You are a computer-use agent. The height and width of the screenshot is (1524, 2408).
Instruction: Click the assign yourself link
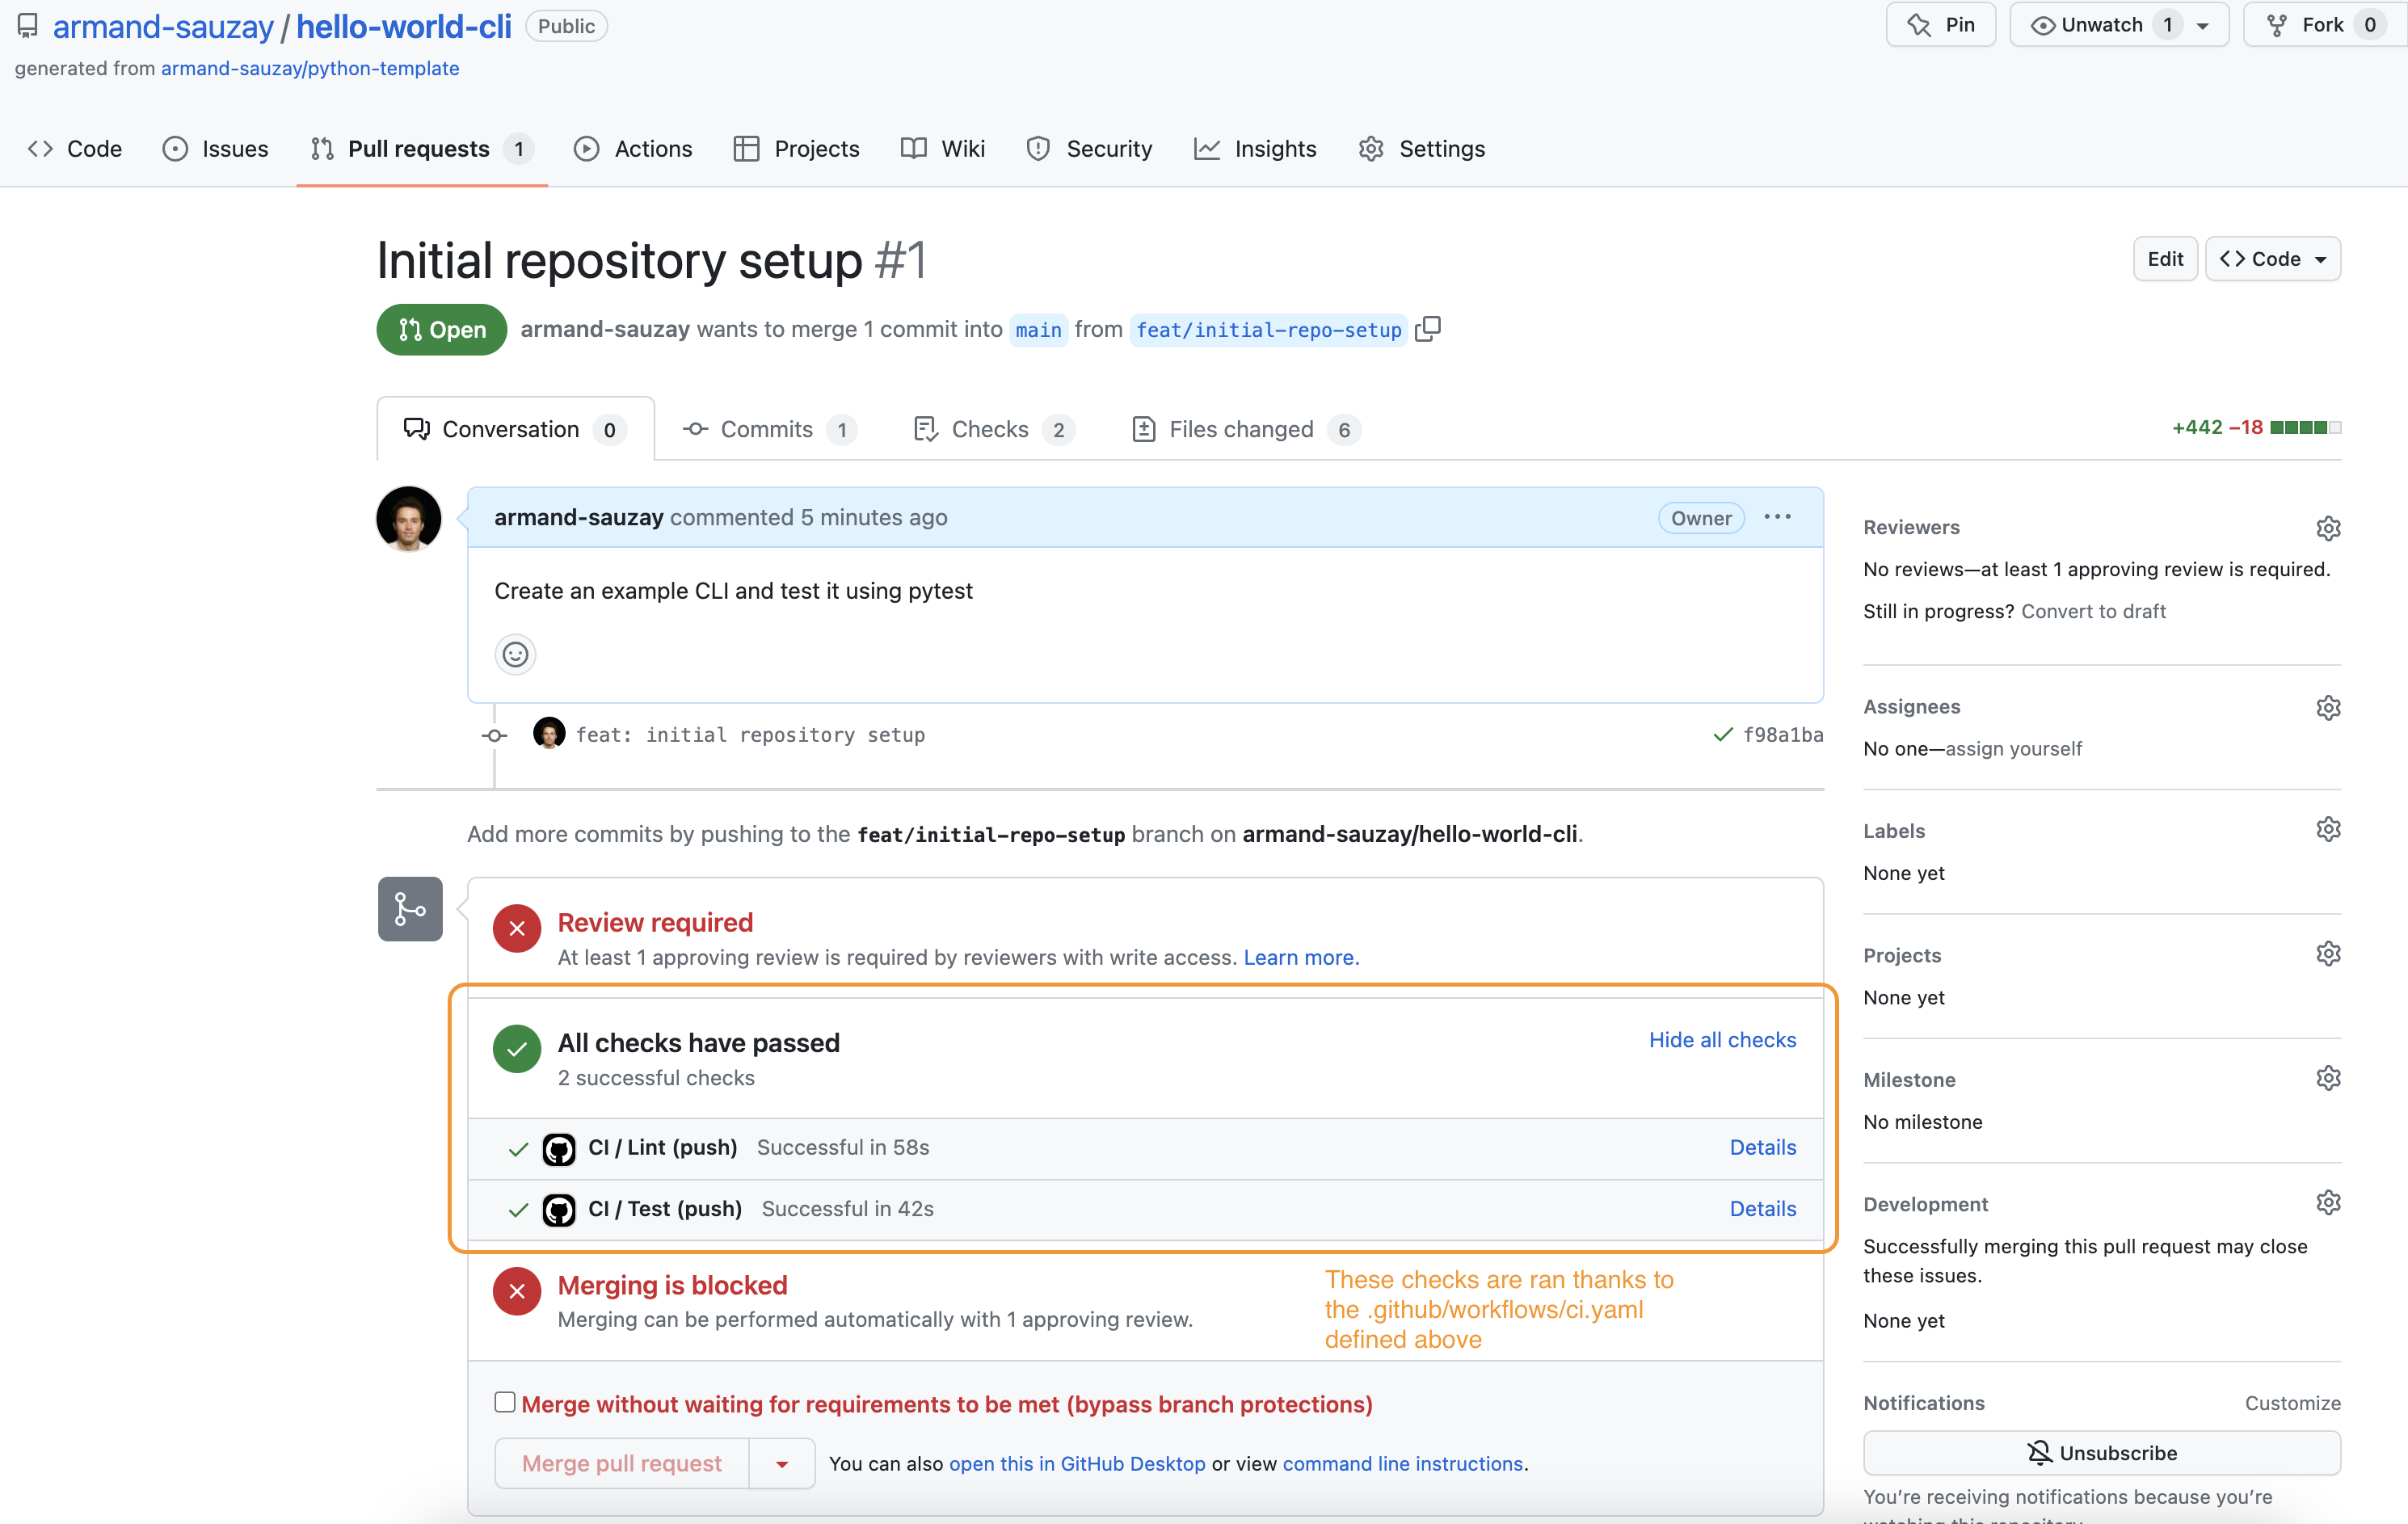click(2013, 749)
